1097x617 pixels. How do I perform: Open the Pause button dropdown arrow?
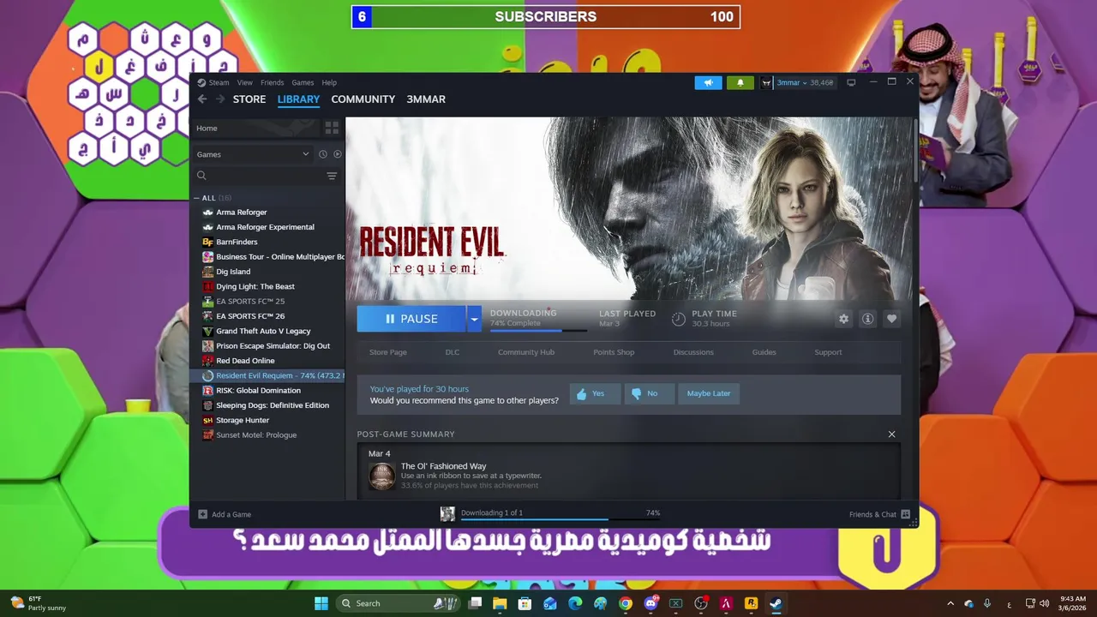[474, 319]
